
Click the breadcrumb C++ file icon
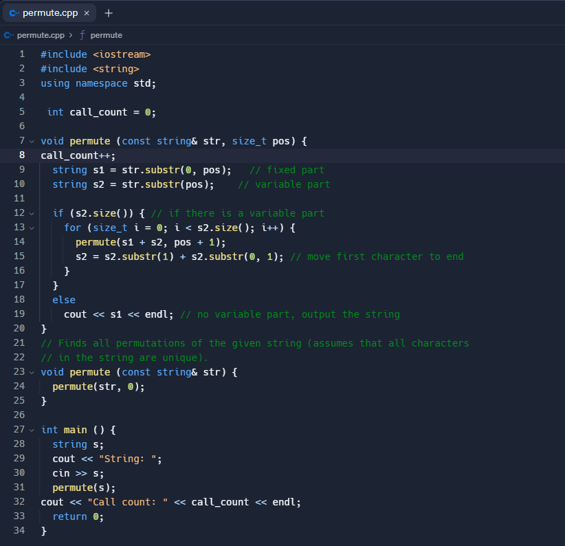pyautogui.click(x=9, y=35)
